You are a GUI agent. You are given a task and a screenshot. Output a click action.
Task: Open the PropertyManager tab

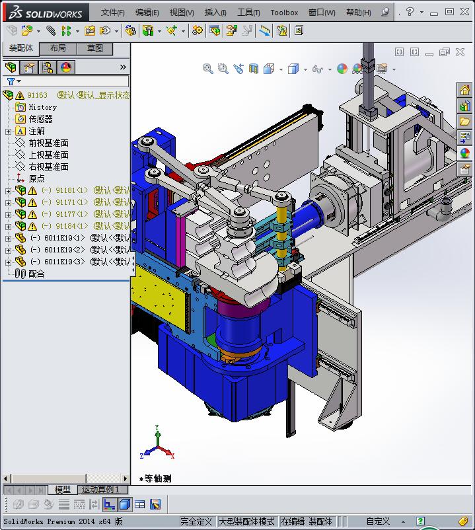point(29,67)
